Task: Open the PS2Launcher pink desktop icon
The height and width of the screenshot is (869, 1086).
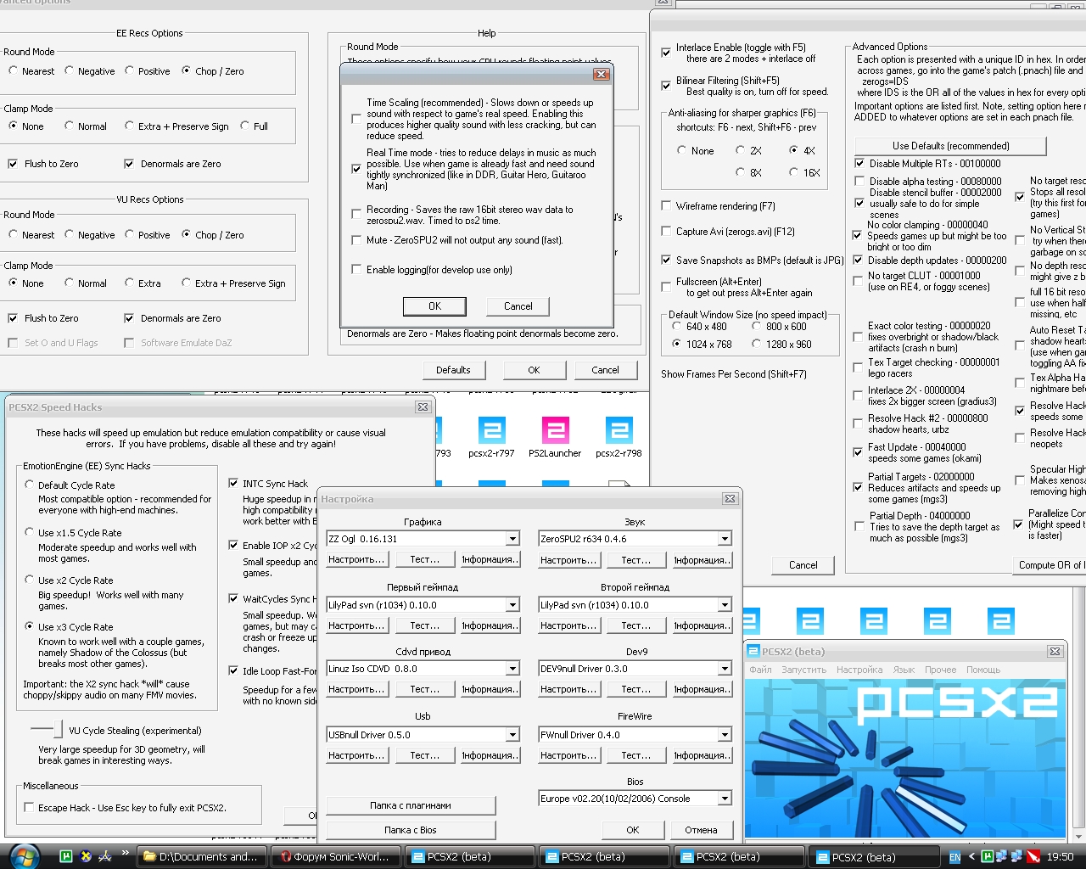Action: tap(555, 431)
